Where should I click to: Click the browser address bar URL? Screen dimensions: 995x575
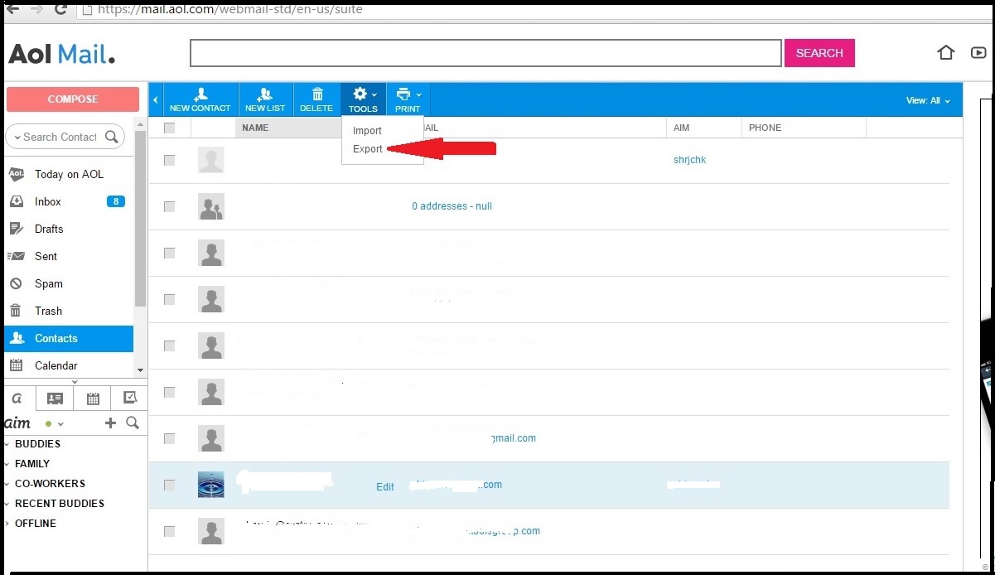pyautogui.click(x=229, y=10)
